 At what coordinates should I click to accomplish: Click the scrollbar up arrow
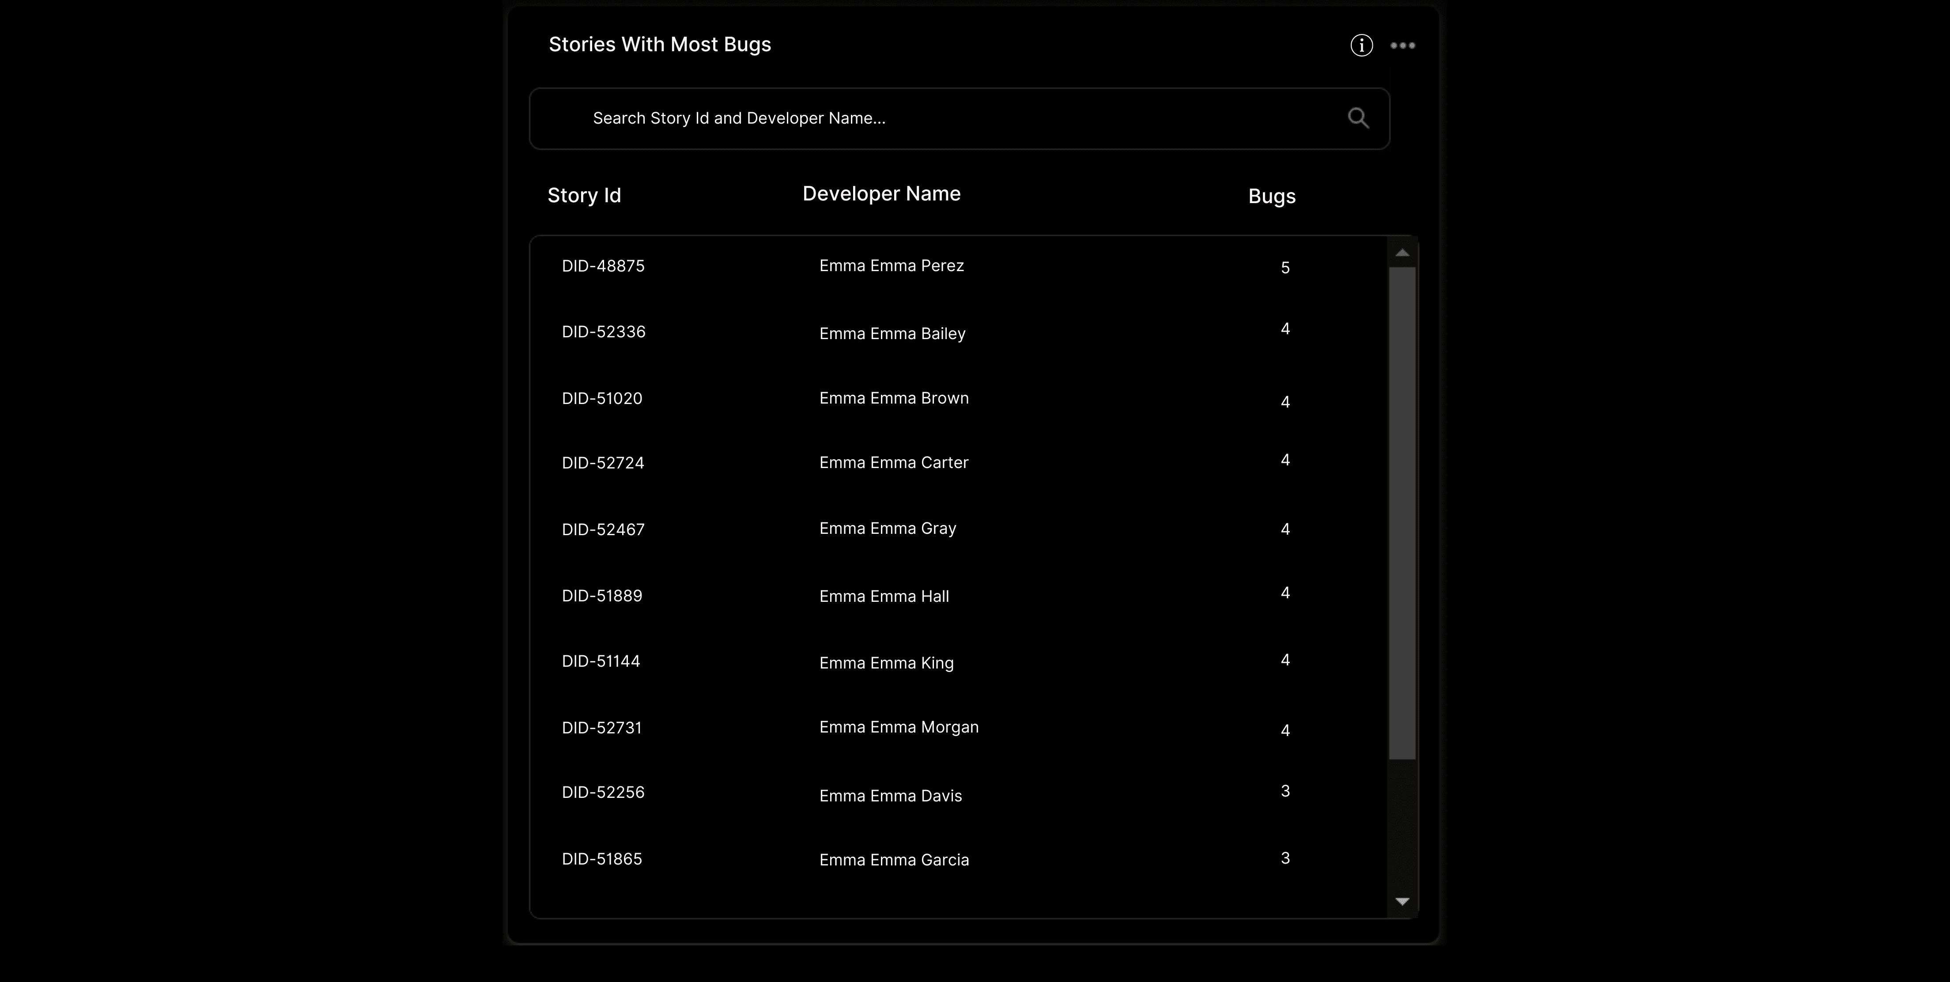1402,252
